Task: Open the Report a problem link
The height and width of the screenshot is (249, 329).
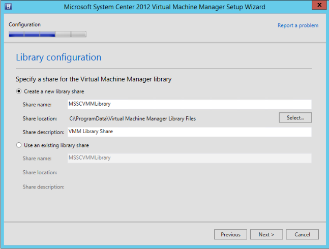Action: pos(298,25)
